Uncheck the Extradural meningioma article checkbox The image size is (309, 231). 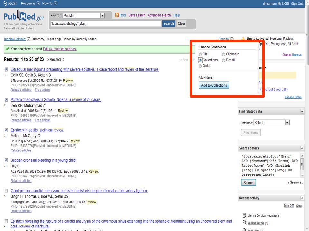click(6, 69)
